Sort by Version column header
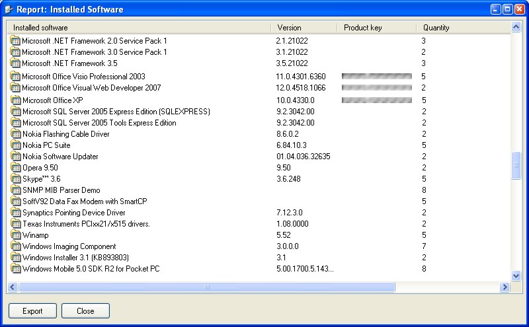 click(304, 28)
